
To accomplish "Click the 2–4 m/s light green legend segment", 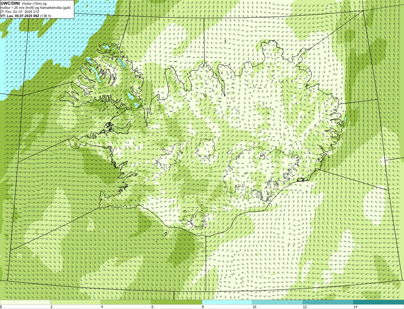I will 76,302.
